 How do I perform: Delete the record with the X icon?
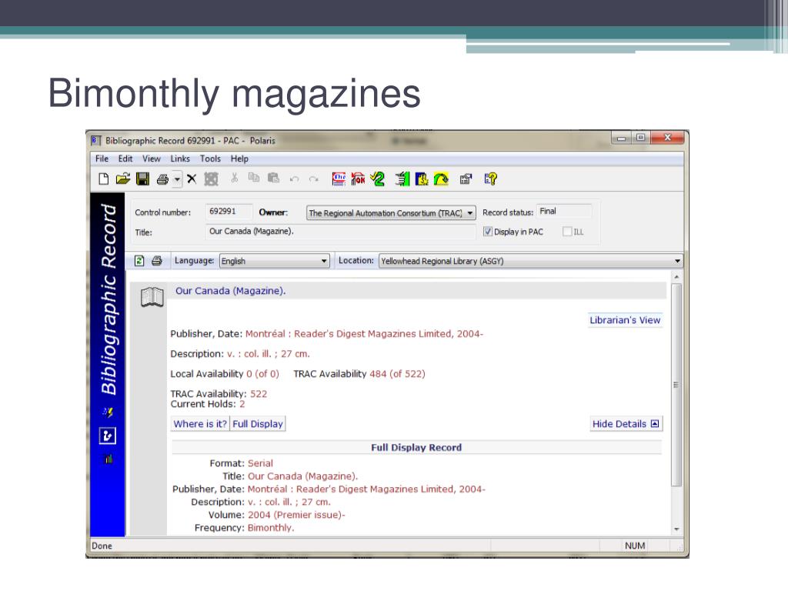click(x=192, y=179)
